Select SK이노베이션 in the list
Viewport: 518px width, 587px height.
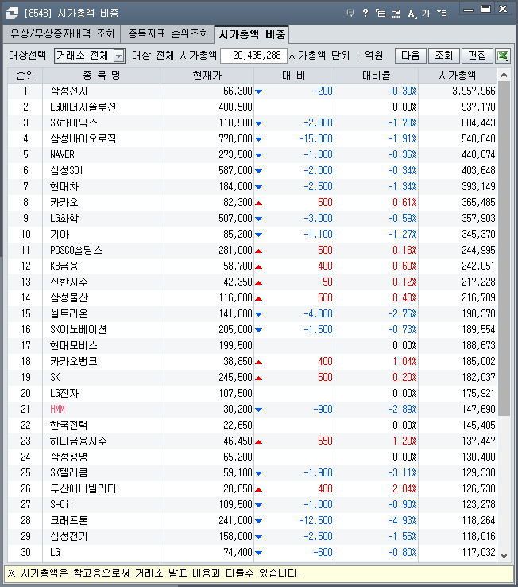click(78, 330)
